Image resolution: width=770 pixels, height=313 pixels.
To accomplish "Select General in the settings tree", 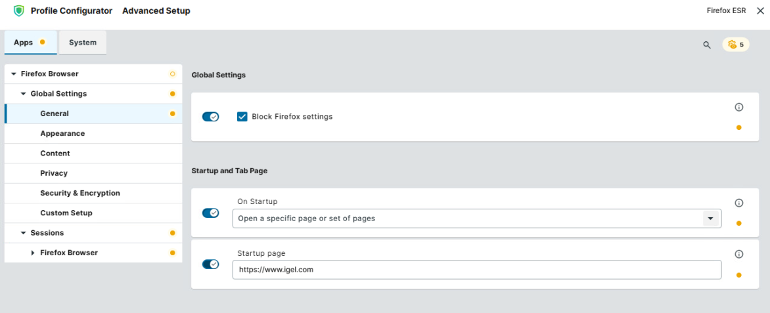I will point(93,114).
